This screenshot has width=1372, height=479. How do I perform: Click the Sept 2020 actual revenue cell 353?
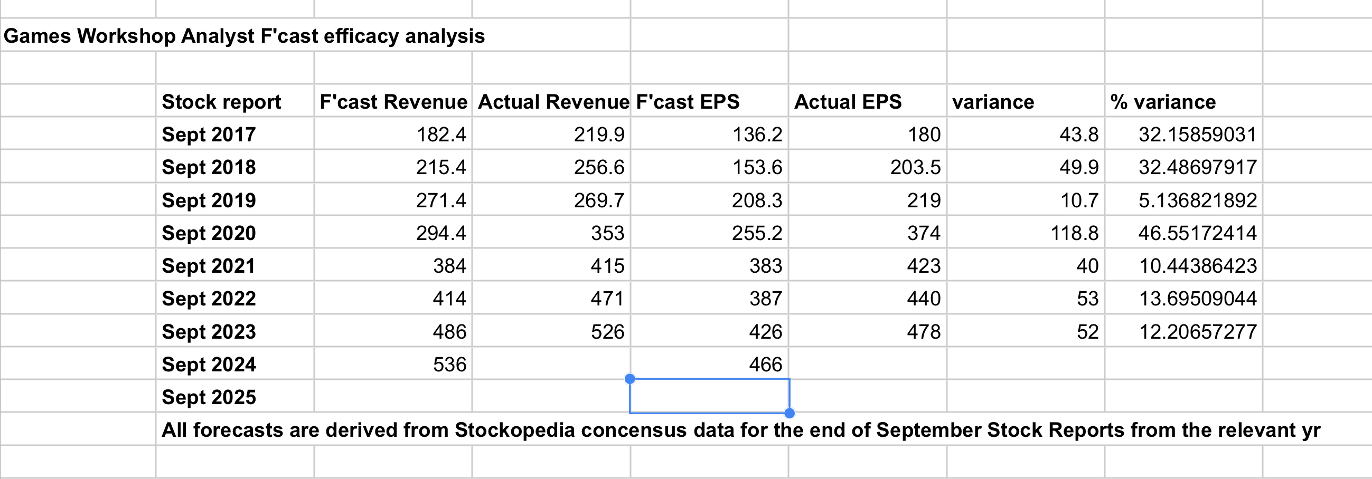(551, 232)
